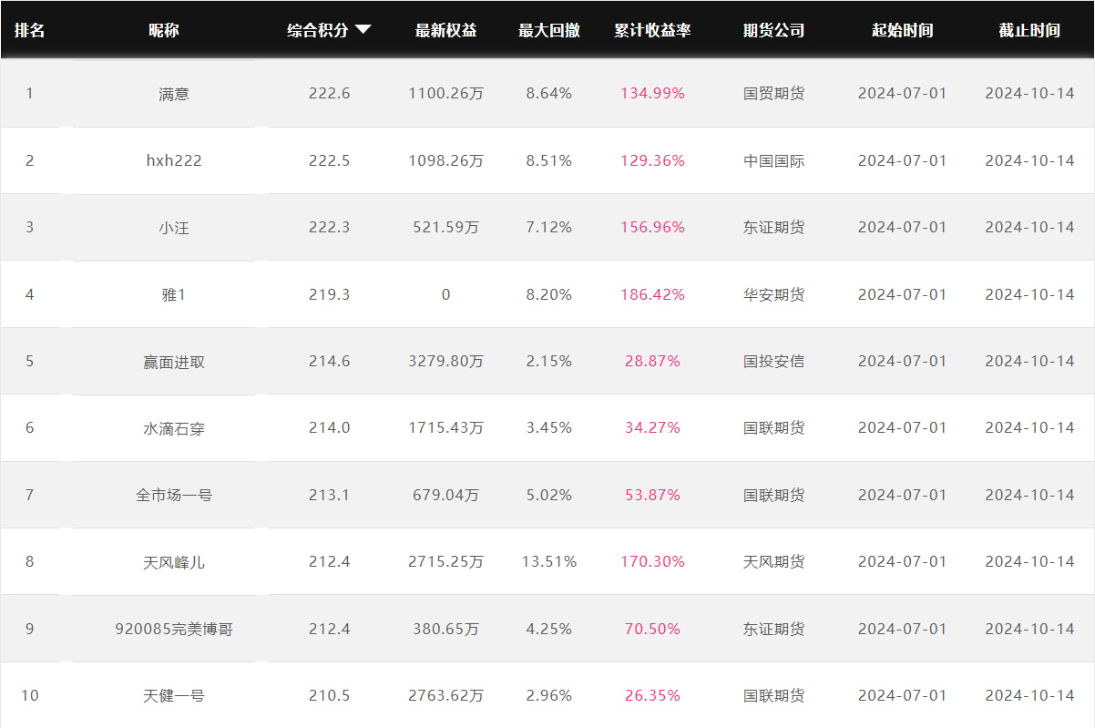Screen dimensions: 1095x728
Task: Click the 最大回撤 column header
Action: point(548,30)
